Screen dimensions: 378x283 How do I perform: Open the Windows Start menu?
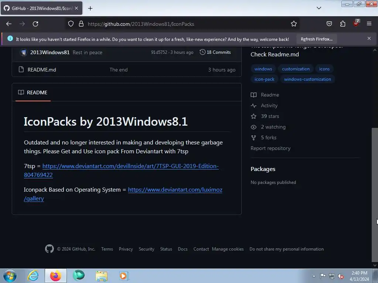tap(10, 276)
